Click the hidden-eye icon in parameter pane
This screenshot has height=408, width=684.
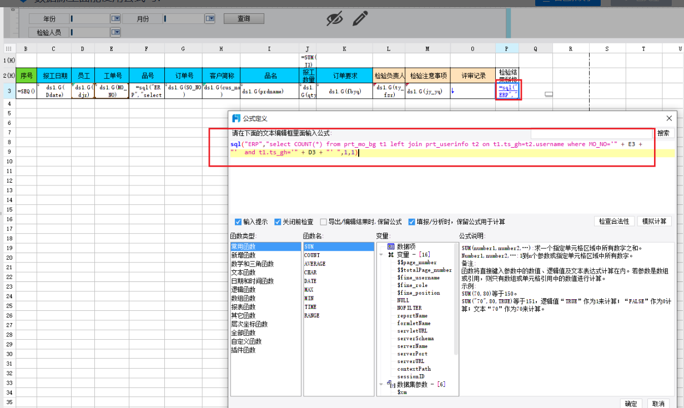click(x=334, y=19)
